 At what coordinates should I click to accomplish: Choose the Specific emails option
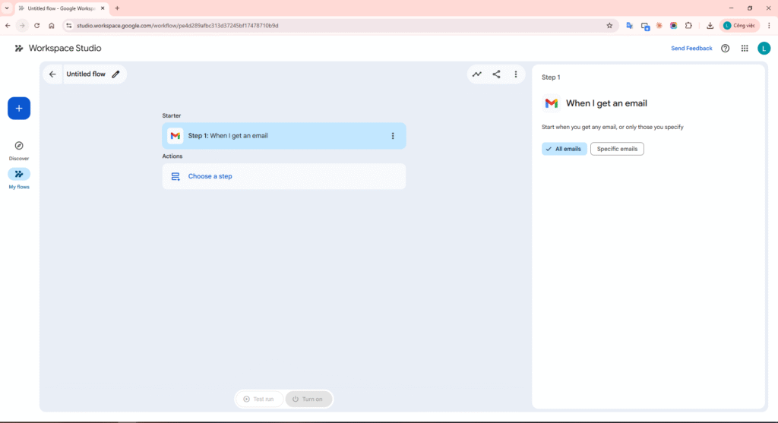point(617,149)
